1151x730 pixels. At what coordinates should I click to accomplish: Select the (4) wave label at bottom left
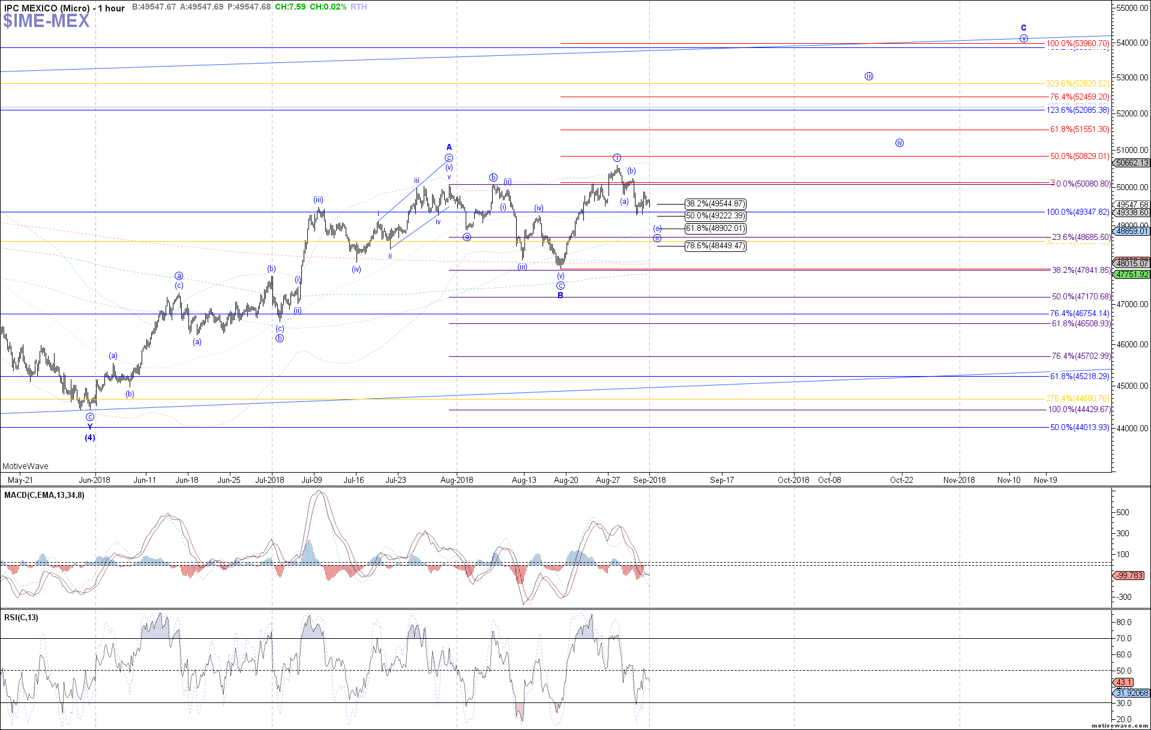[x=89, y=438]
